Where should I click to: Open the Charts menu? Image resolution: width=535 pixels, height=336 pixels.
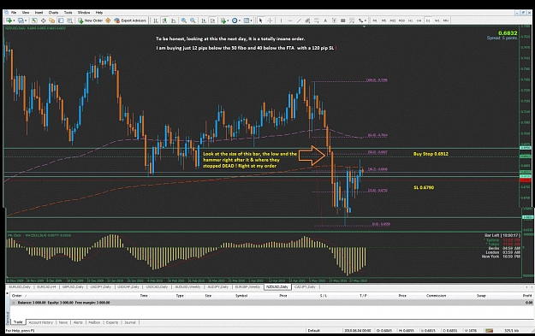coord(53,13)
